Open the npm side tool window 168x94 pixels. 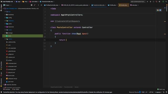point(1,74)
